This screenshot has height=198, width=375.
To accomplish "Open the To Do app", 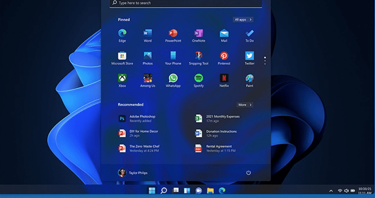I will pos(249,36).
